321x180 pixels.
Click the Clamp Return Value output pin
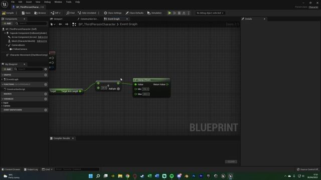(x=167, y=84)
